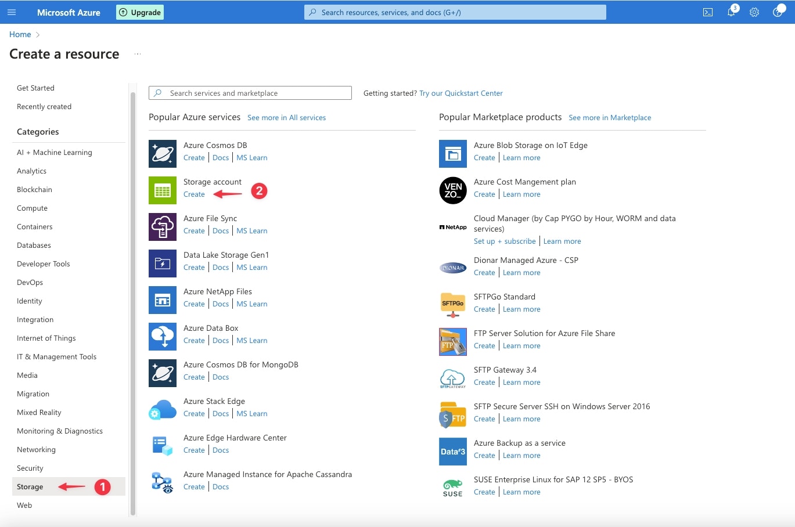Click Create under Storage account
Screen dimensions: 795x527
pyautogui.click(x=194, y=194)
